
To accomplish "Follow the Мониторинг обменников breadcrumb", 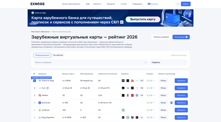I will 40,32.
